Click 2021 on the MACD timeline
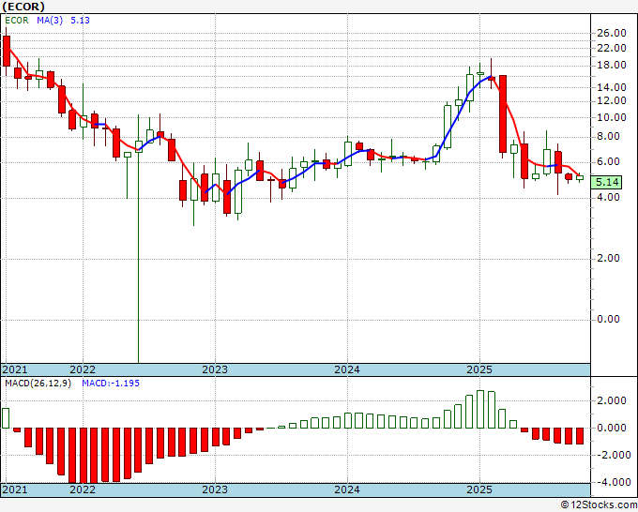 click(15, 489)
